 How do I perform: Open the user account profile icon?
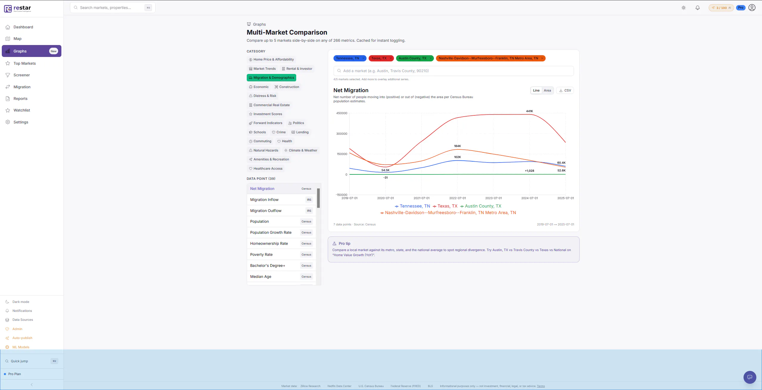(752, 8)
